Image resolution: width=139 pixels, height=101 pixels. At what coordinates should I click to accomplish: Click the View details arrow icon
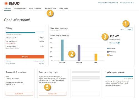coord(119,43)
